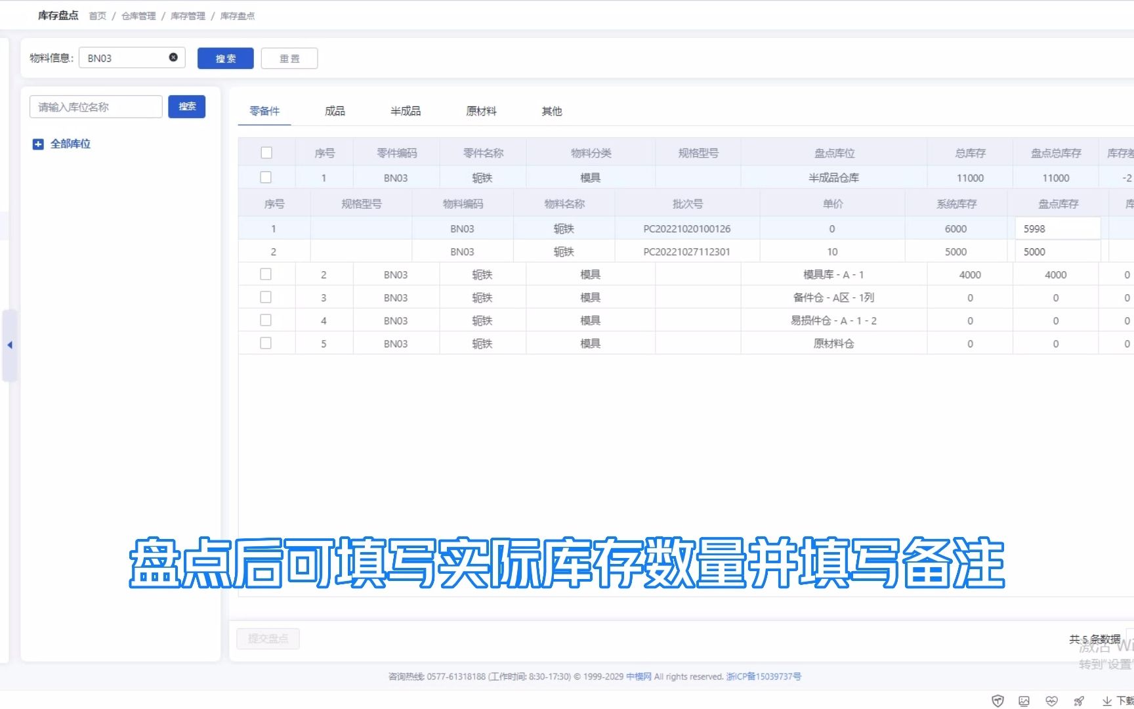Switch to the 其他 tab
Image resolution: width=1134 pixels, height=709 pixels.
click(x=552, y=111)
